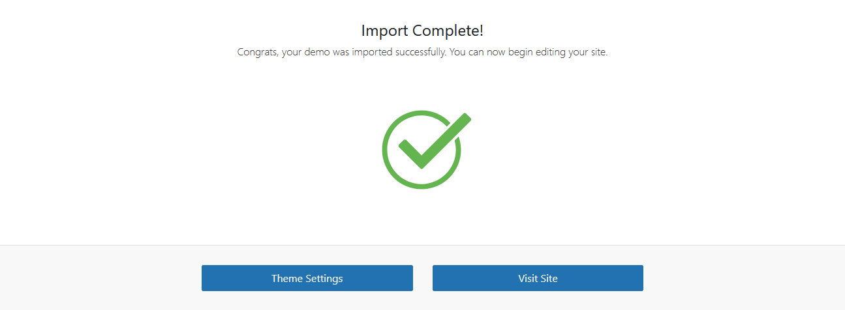Click the gray footer gap between both buttons
Screen dimensions: 845x310
click(423, 278)
